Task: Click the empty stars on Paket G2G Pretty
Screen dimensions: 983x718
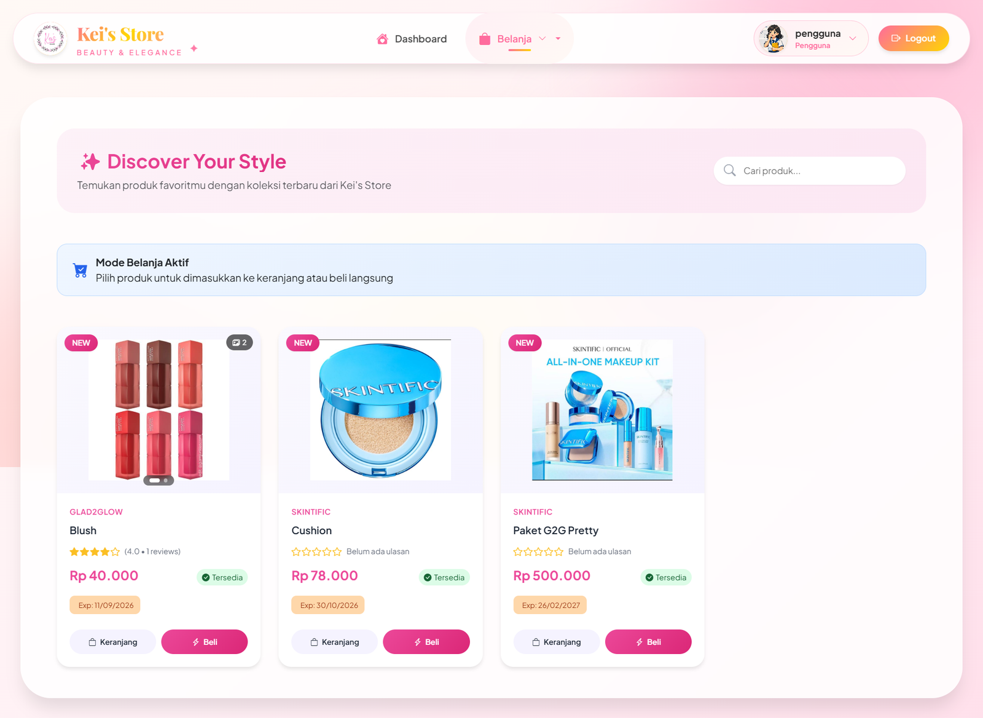Action: (538, 551)
